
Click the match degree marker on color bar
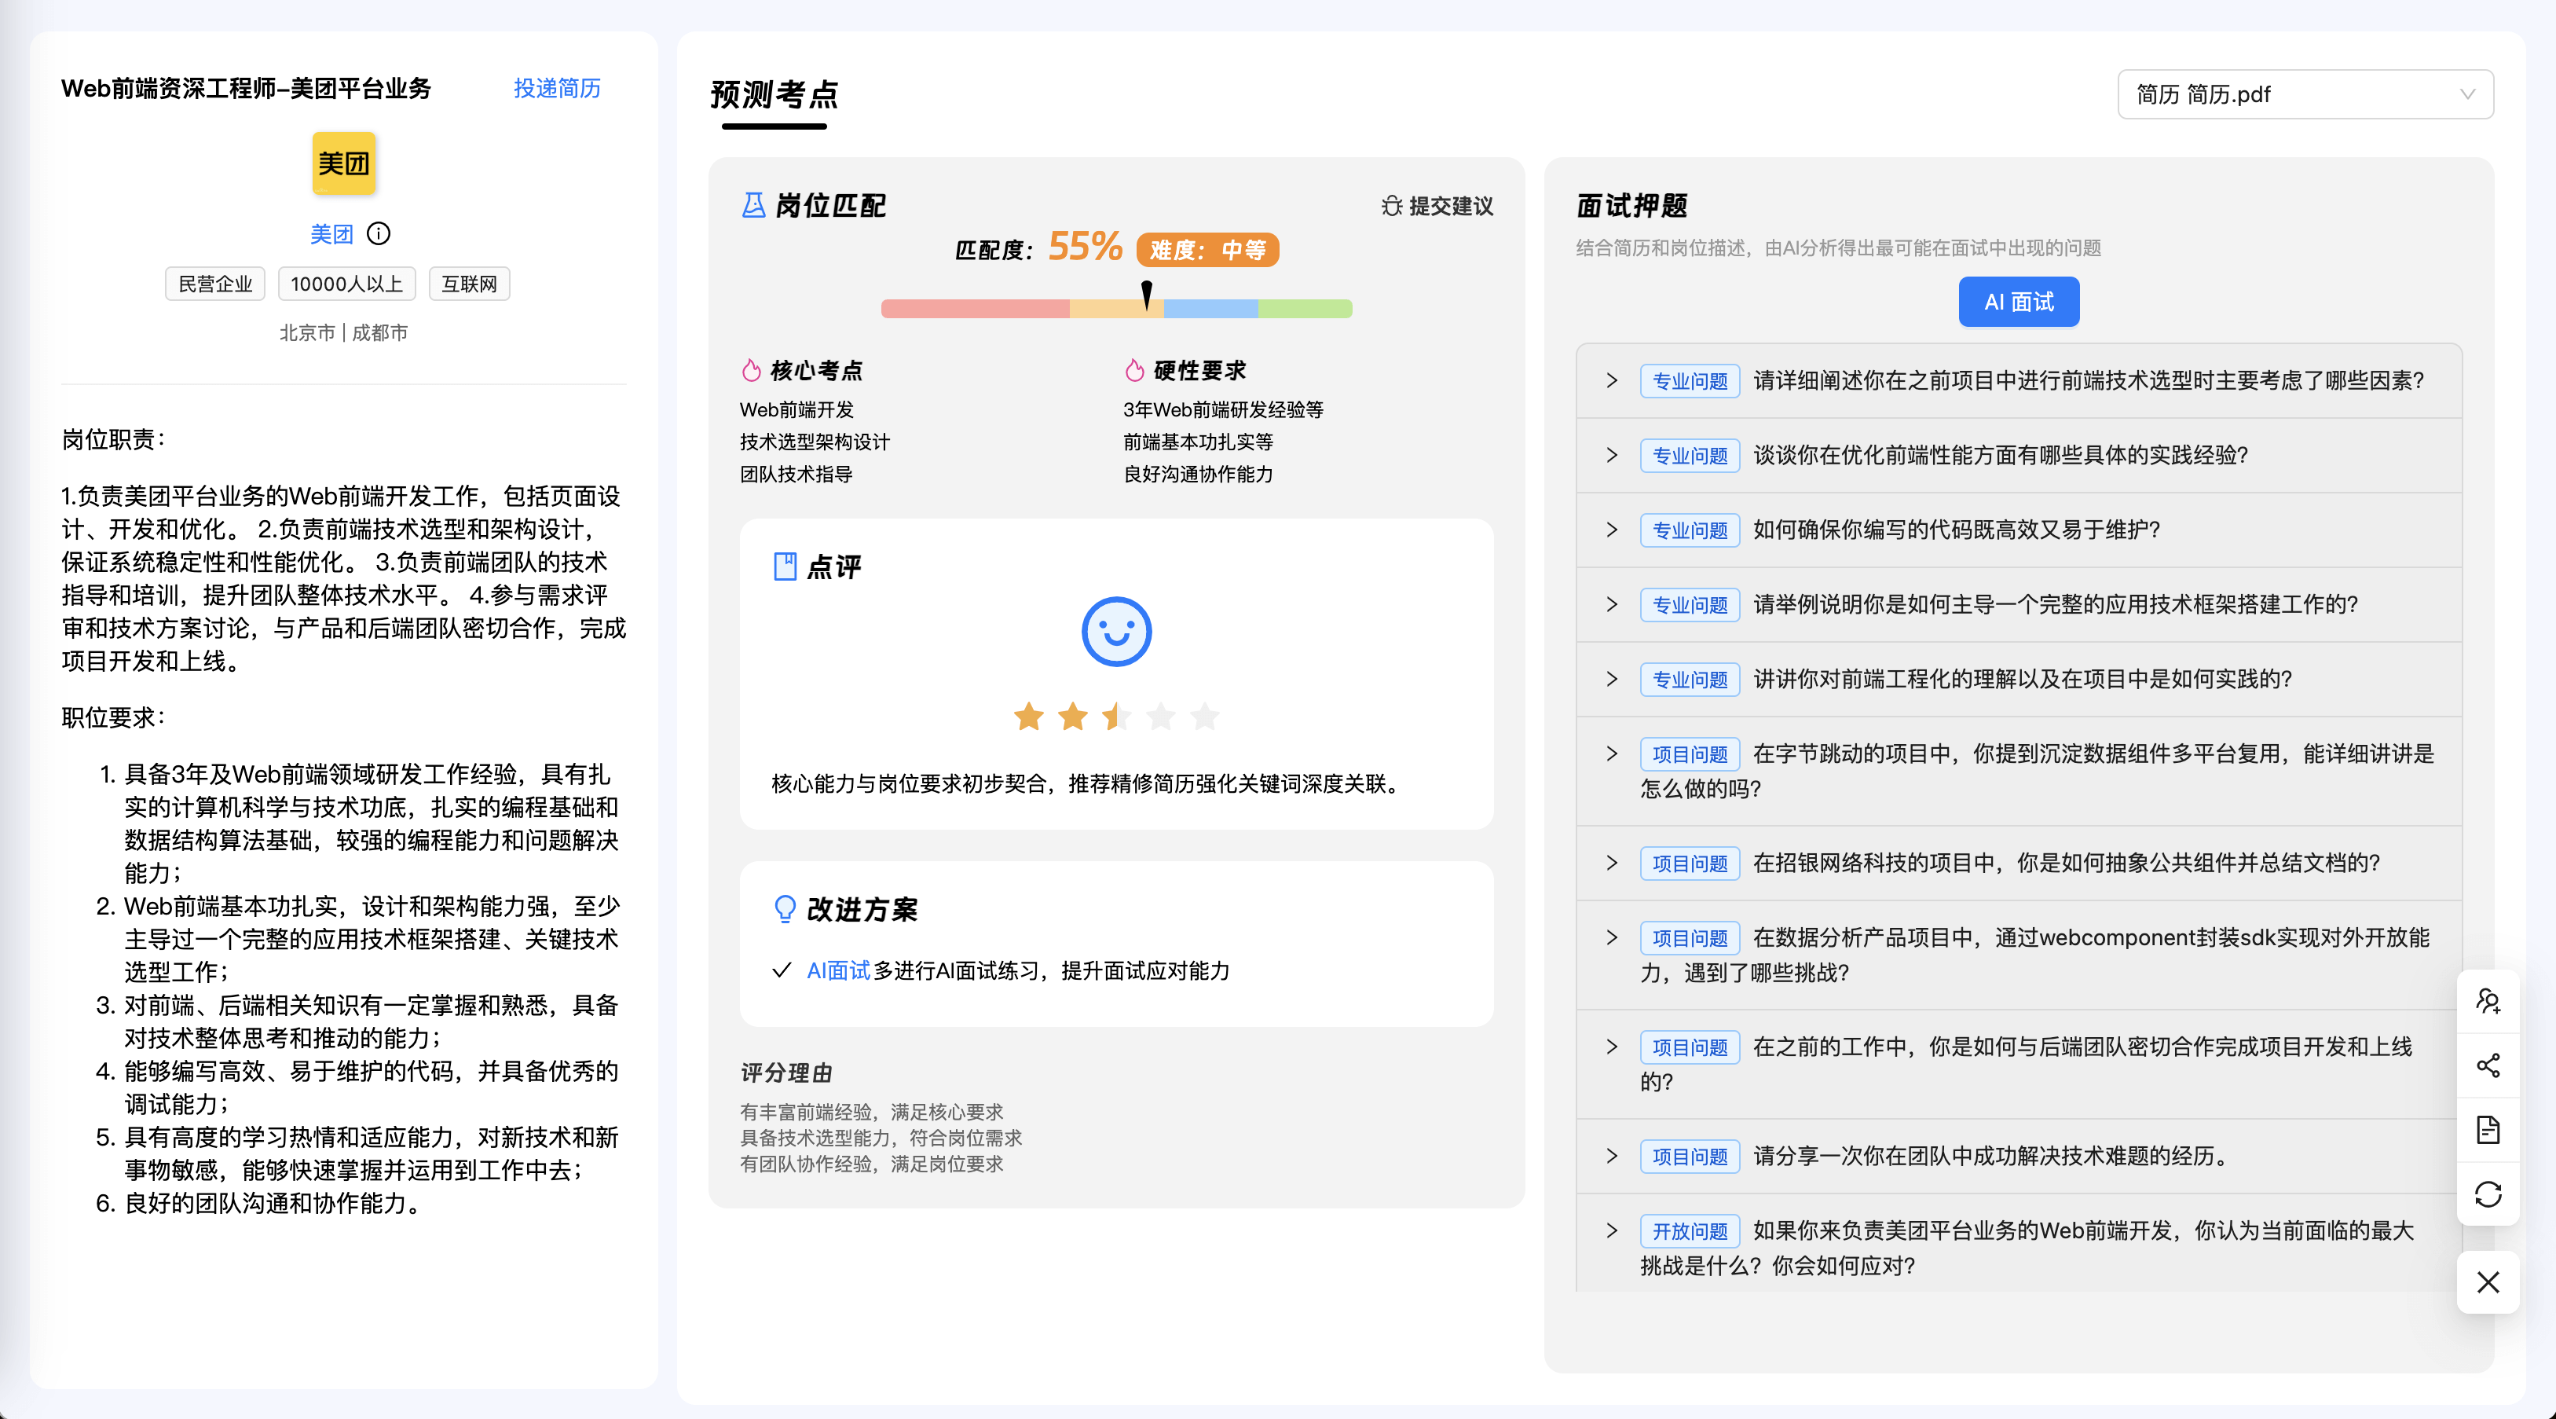point(1147,295)
